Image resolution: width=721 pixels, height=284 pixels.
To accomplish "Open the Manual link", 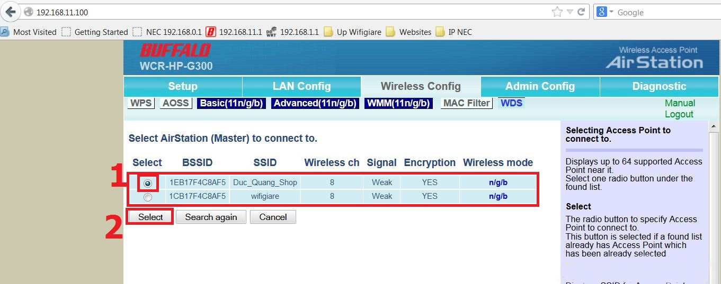I will tap(680, 103).
